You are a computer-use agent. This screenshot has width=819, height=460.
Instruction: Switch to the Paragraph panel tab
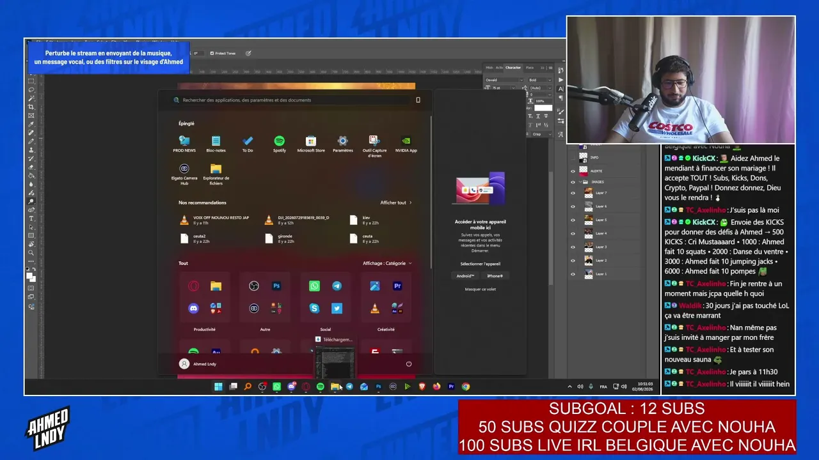coord(529,67)
